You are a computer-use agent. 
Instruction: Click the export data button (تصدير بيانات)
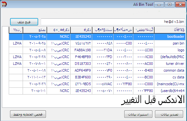(x=169, y=114)
